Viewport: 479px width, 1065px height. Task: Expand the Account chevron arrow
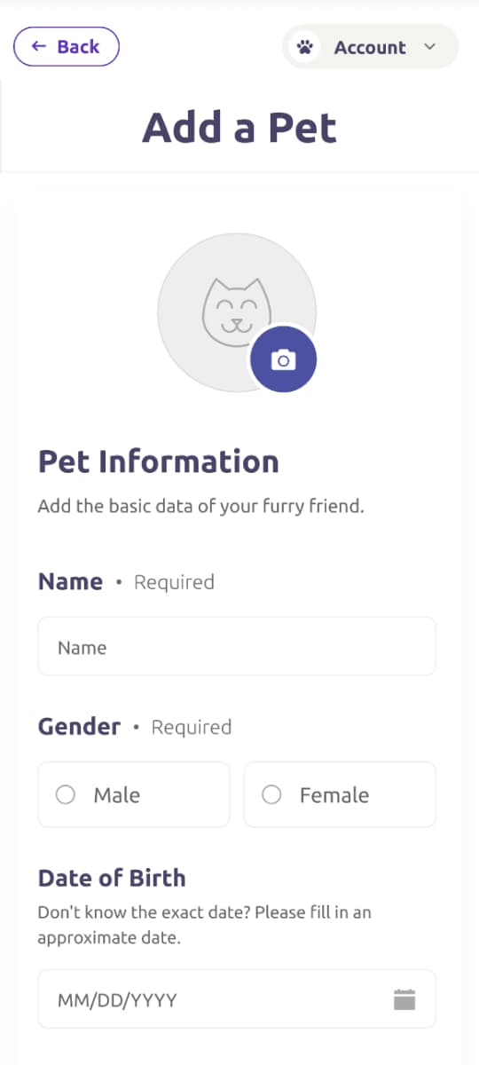[430, 47]
